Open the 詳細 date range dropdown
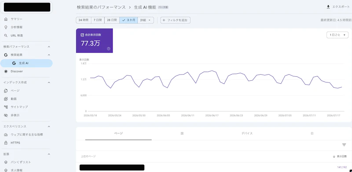Image resolution: width=352 pixels, height=172 pixels. click(x=146, y=20)
